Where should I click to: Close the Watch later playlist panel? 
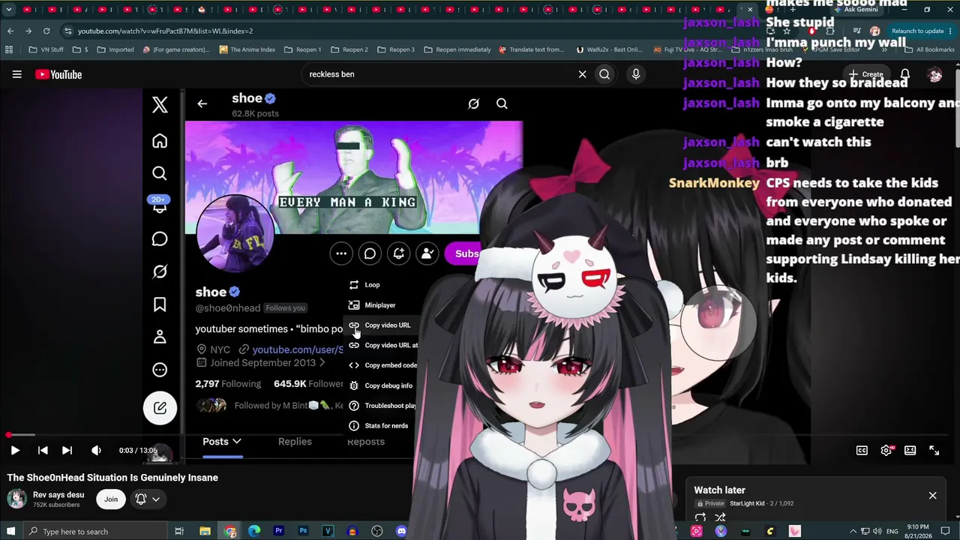pos(932,496)
